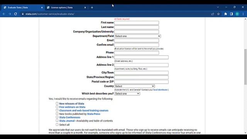Open the Stata Journal link

point(67,121)
